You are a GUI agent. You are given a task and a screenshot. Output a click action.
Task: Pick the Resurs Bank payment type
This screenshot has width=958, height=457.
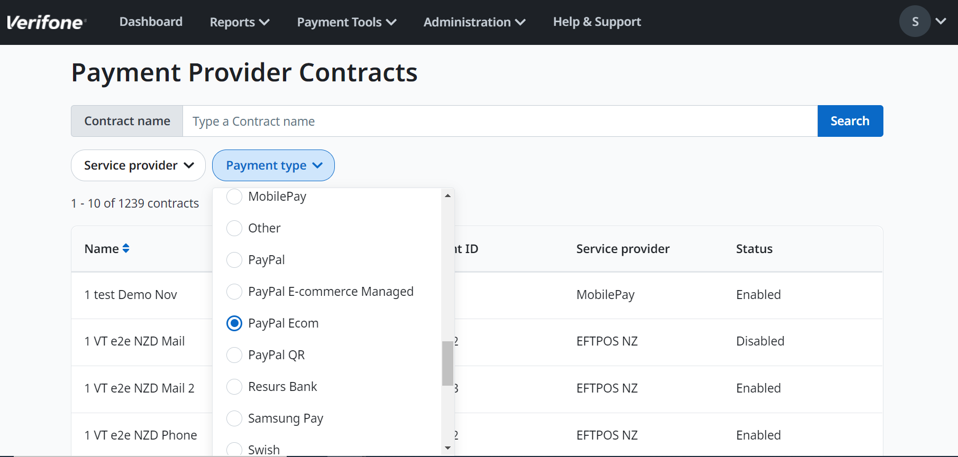(x=234, y=386)
